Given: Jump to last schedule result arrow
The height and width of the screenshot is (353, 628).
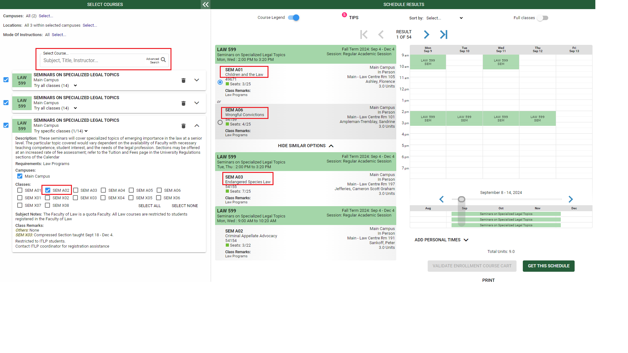Looking at the screenshot, I should (x=443, y=35).
